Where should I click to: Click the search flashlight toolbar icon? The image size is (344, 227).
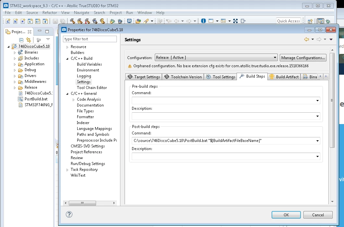pyautogui.click(x=146, y=21)
